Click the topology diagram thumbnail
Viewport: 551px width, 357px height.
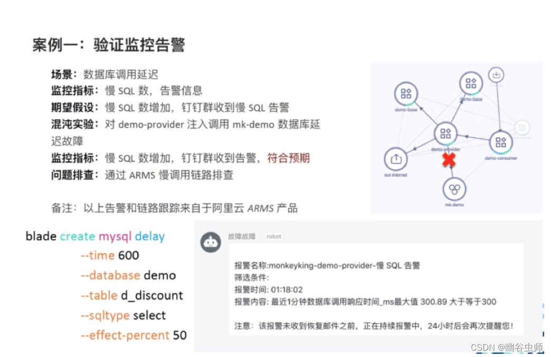tap(457, 138)
